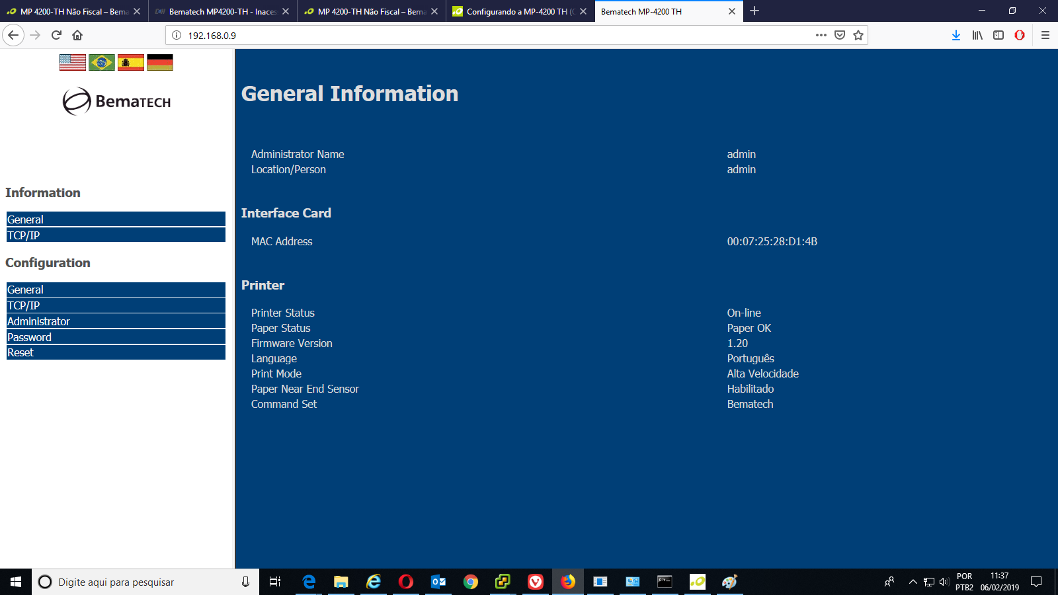The height and width of the screenshot is (595, 1058).
Task: Close the active Bematech MP-4200 TH tab
Action: [732, 11]
